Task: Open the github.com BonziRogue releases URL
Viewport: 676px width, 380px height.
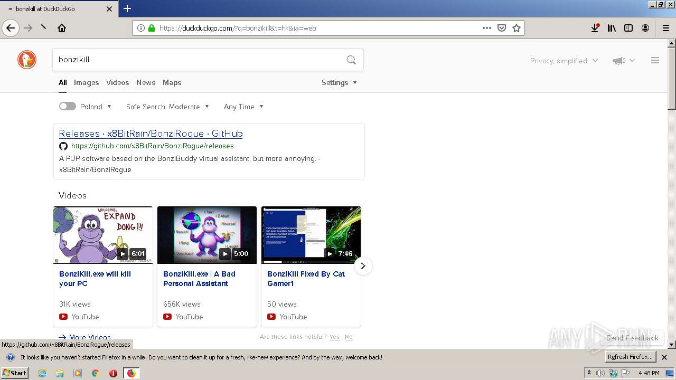Action: (x=152, y=146)
